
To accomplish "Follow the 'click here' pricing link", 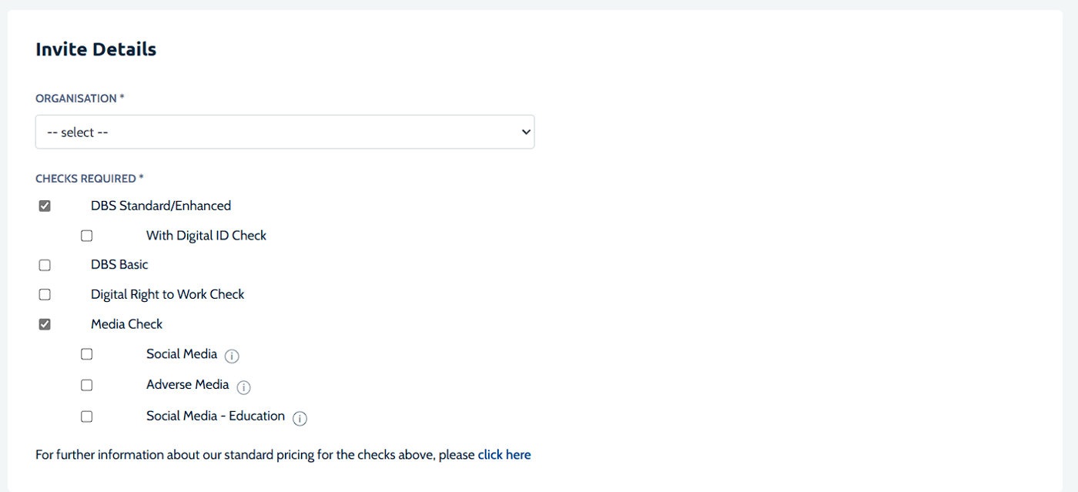I will tap(504, 454).
